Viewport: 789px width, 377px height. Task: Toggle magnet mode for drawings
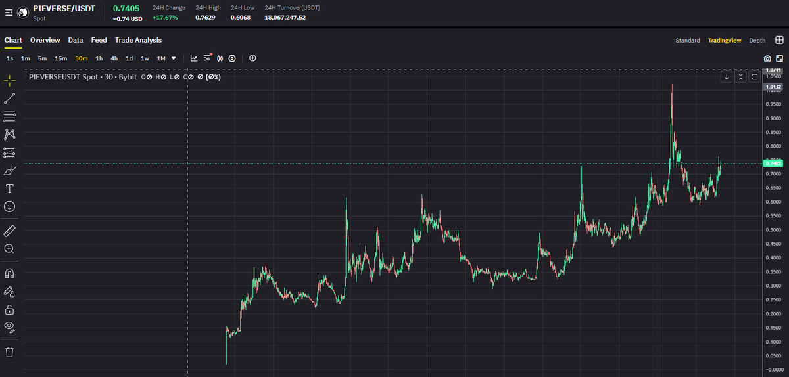(9, 273)
